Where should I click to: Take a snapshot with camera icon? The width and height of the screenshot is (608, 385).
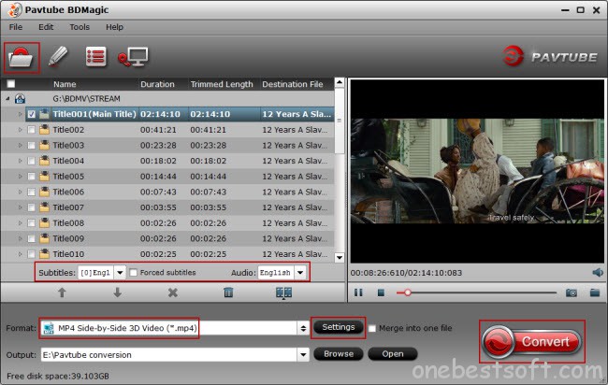point(572,292)
